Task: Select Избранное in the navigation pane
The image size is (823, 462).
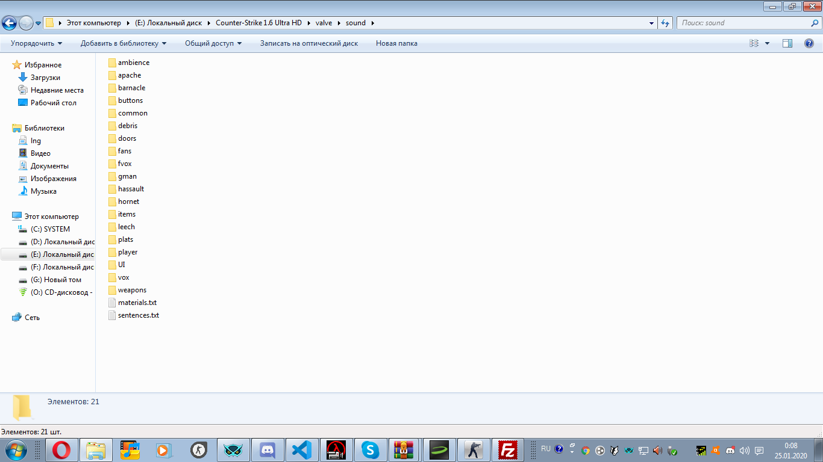Action: 43,65
